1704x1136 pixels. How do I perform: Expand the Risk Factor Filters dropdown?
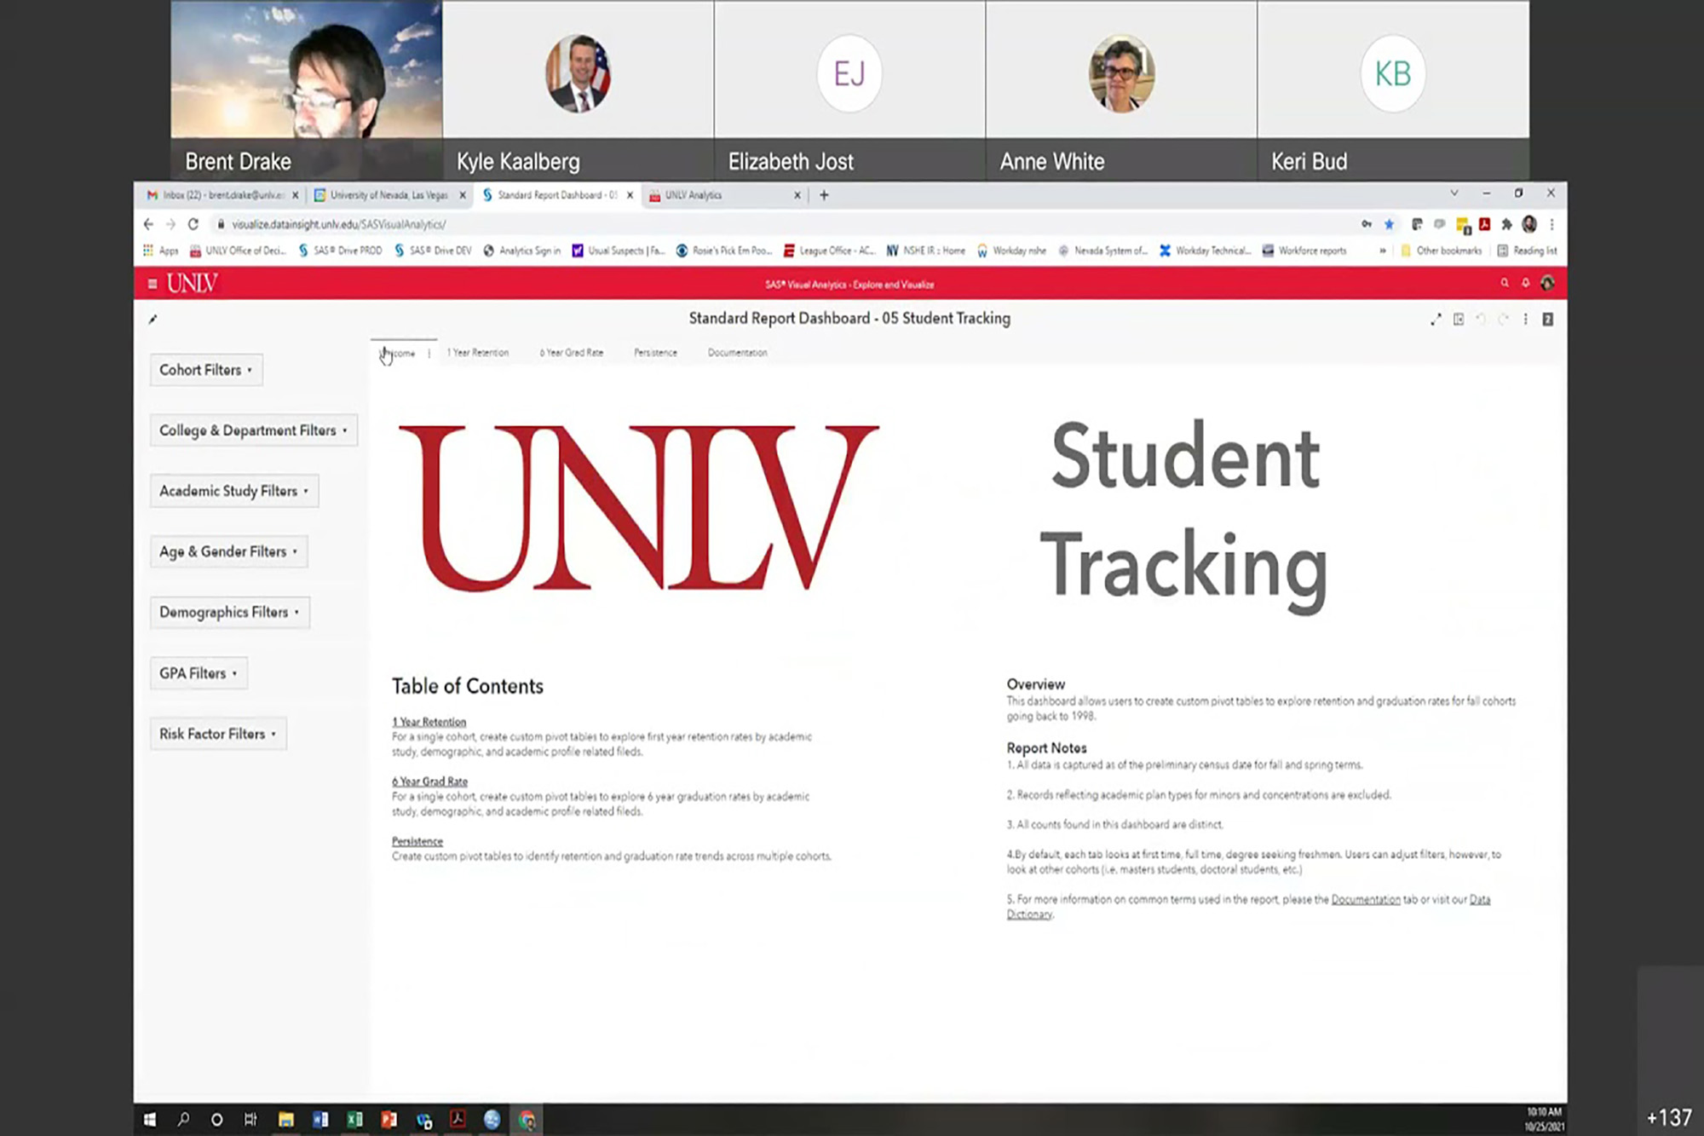[218, 734]
